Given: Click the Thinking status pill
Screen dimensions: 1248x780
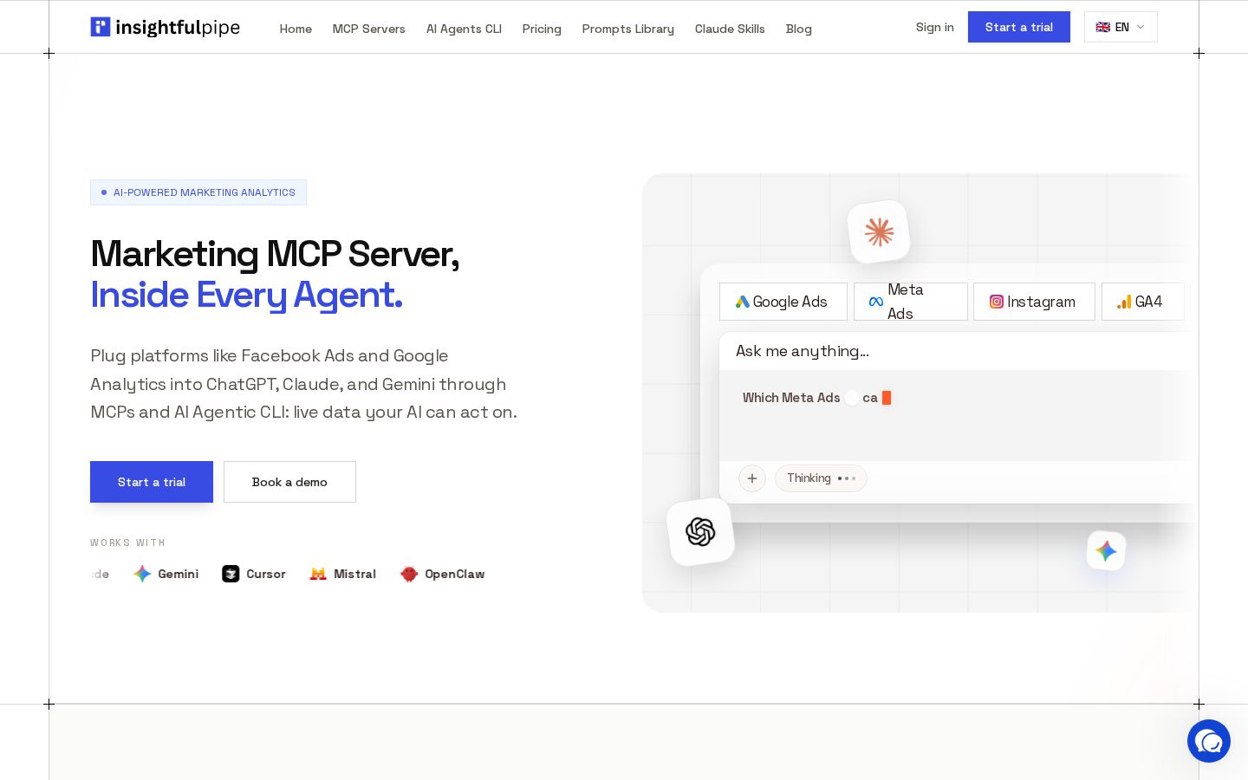Looking at the screenshot, I should [821, 478].
